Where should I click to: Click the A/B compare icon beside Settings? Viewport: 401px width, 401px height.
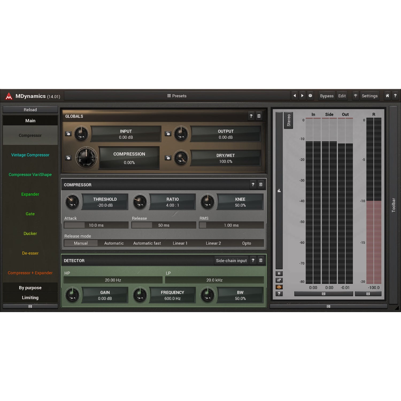click(x=356, y=96)
